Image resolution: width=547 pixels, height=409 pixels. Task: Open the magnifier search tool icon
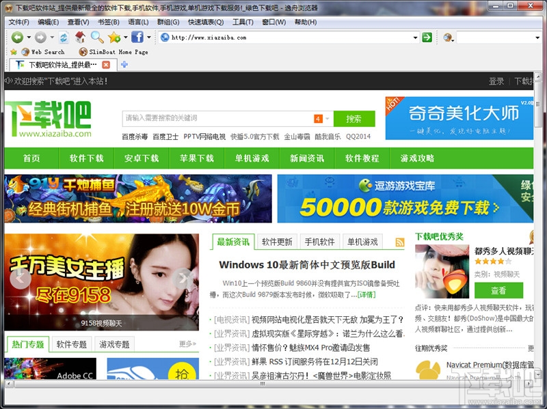[97, 37]
